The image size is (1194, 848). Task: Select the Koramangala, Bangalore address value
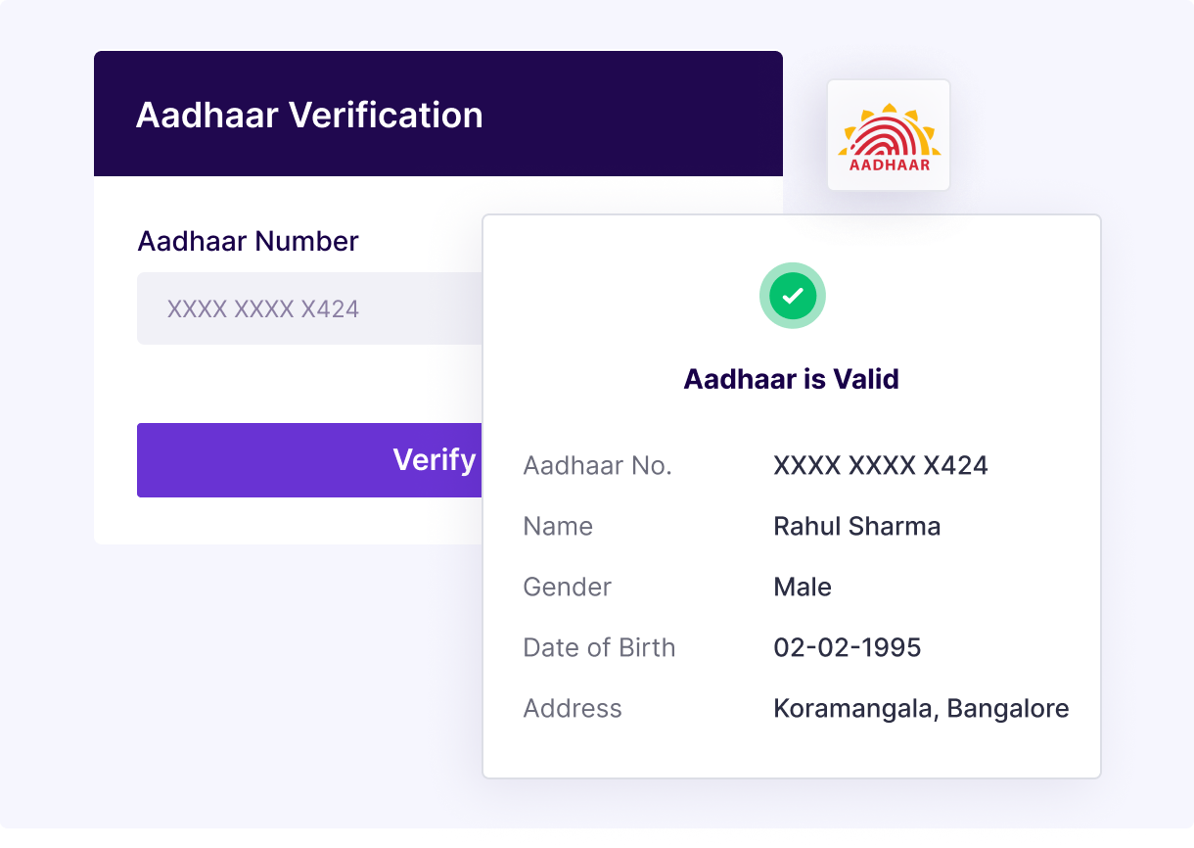[920, 708]
